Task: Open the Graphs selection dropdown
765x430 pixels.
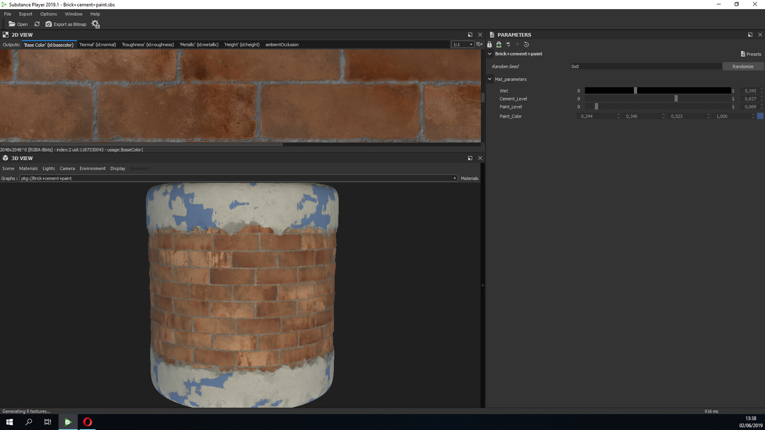Action: pyautogui.click(x=454, y=178)
